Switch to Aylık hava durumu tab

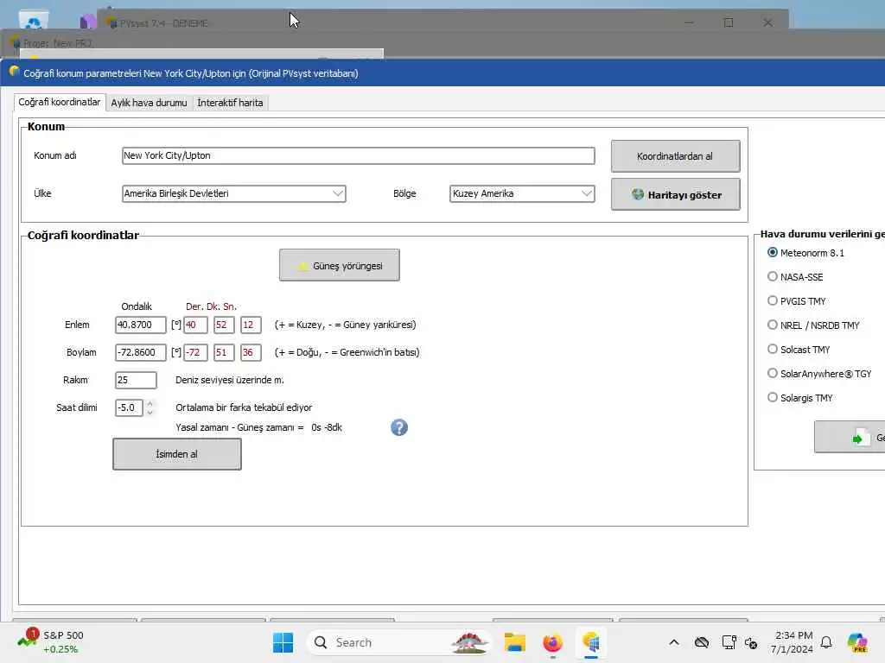[x=149, y=103]
